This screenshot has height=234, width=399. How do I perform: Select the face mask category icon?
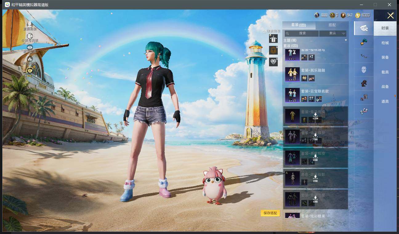pyautogui.click(x=364, y=70)
